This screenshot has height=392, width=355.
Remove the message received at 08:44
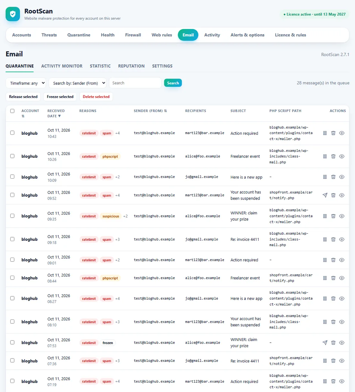pos(333,278)
